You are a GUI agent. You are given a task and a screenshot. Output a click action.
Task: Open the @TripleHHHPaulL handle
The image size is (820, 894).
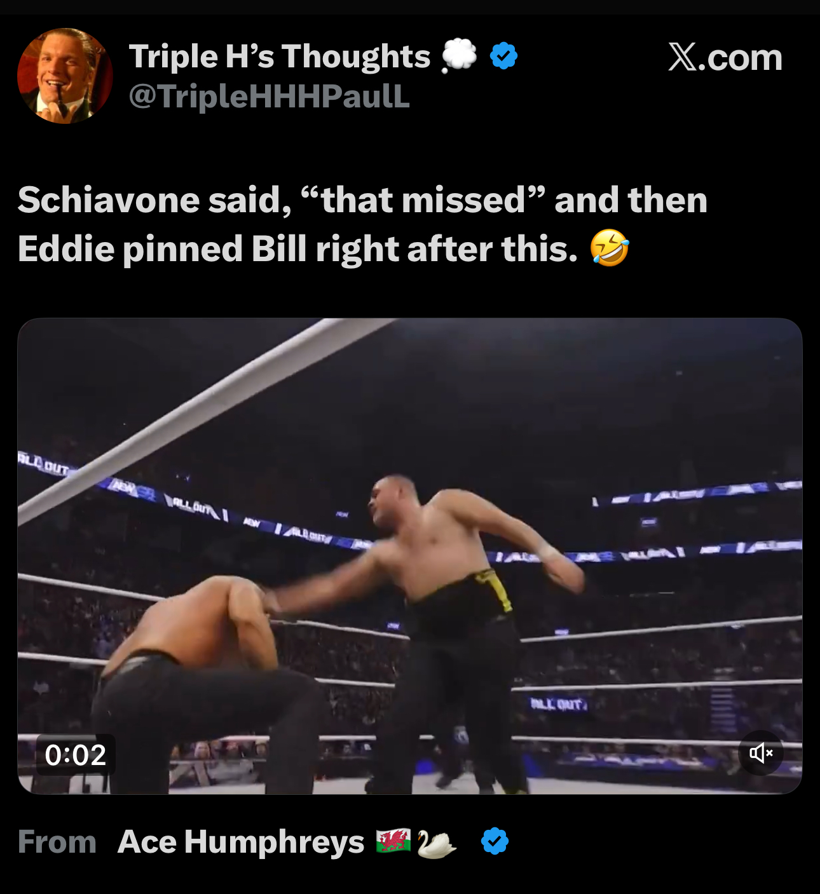(269, 97)
